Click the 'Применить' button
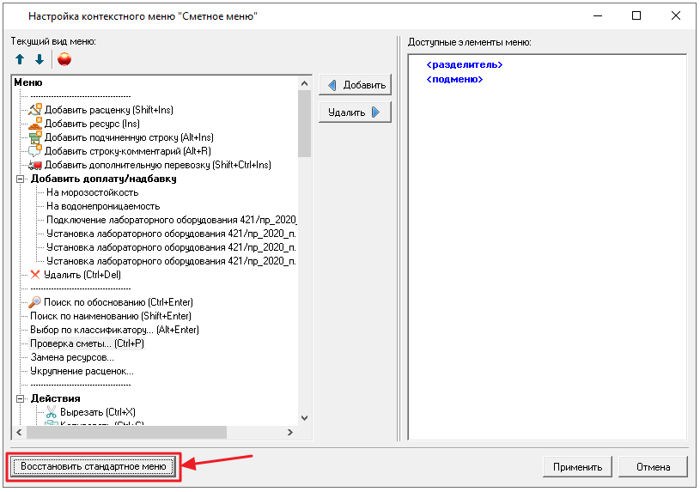 coord(577,467)
